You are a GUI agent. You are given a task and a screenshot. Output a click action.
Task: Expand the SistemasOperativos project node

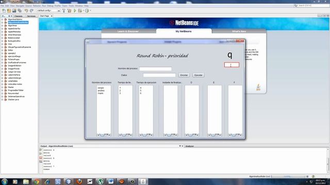(x=2, y=97)
